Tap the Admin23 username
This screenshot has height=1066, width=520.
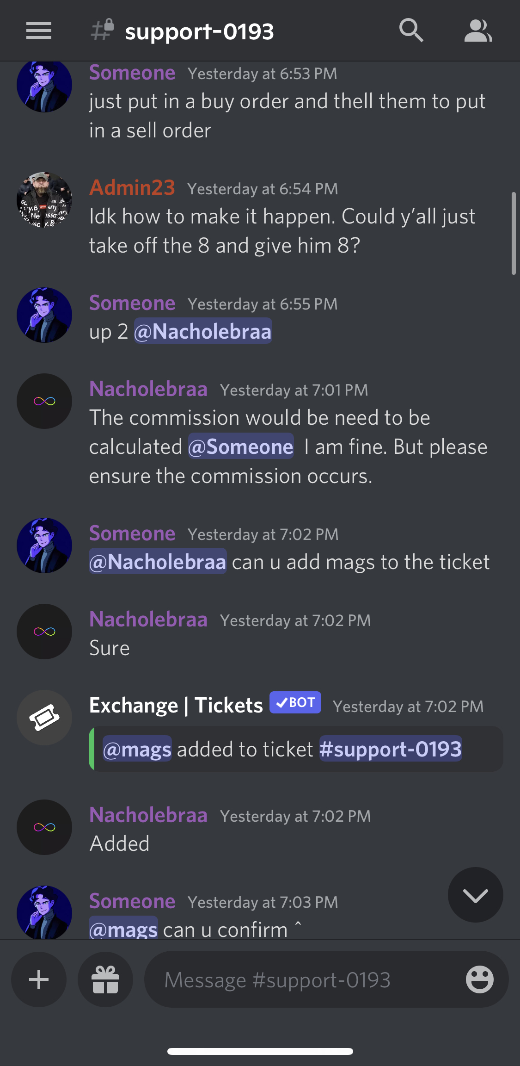pos(132,187)
